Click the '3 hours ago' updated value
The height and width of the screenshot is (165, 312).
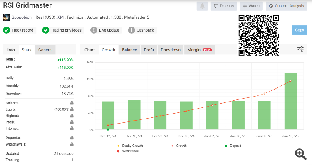tap(64, 153)
